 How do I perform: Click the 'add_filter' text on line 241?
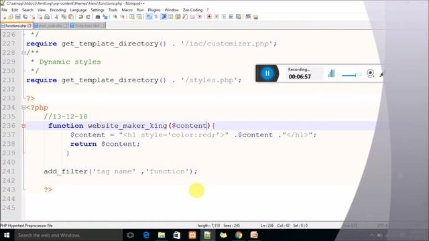pyautogui.click(x=66, y=171)
